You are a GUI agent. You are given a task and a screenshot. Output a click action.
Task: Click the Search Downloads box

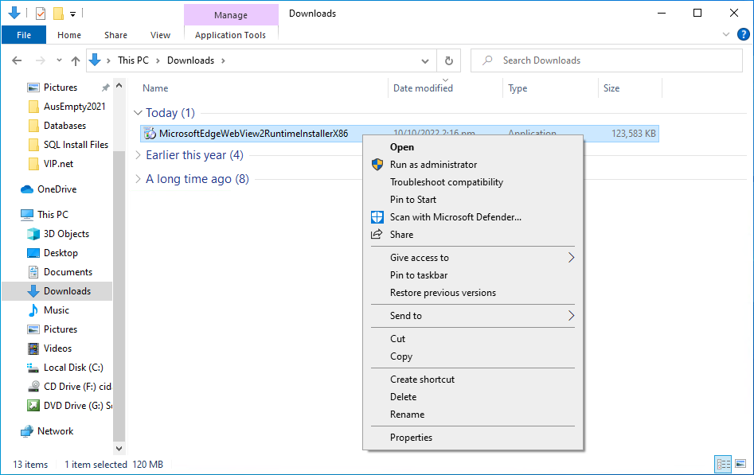click(607, 60)
